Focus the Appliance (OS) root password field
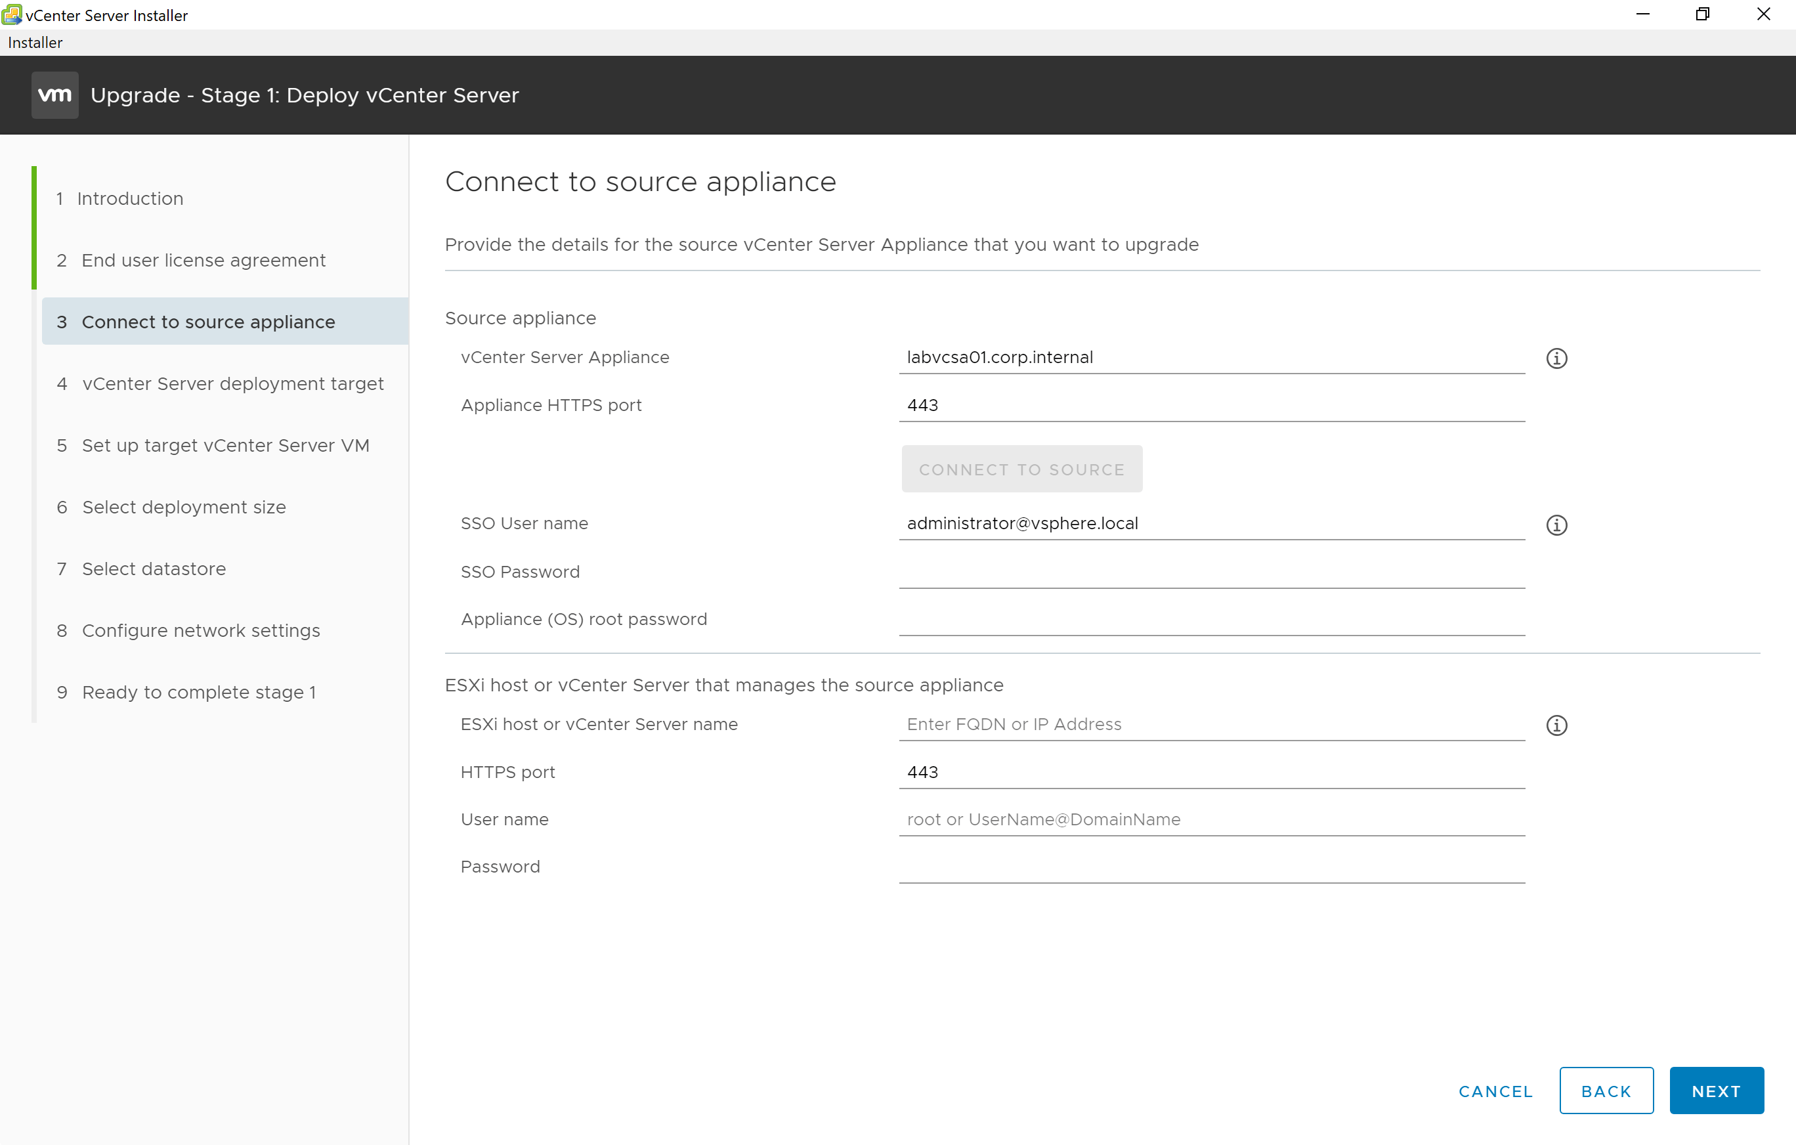The width and height of the screenshot is (1796, 1145). pyautogui.click(x=1211, y=620)
